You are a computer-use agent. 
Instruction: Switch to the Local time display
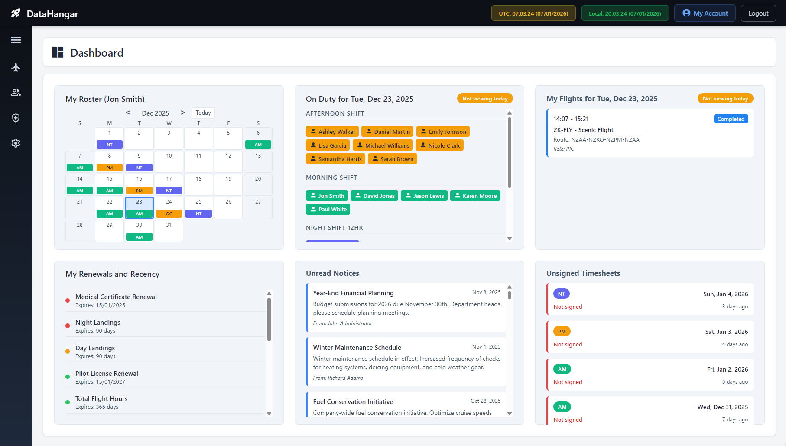coord(625,13)
